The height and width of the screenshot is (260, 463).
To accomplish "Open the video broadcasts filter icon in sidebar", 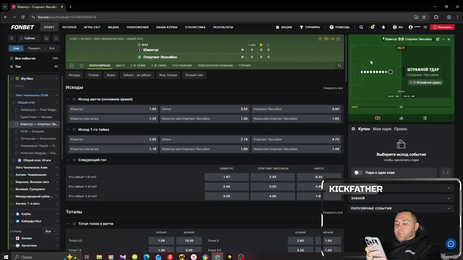I will tap(46, 38).
